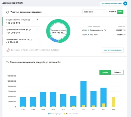
Task: Click the yellow bar segment for 2025
Action: coord(103,105)
